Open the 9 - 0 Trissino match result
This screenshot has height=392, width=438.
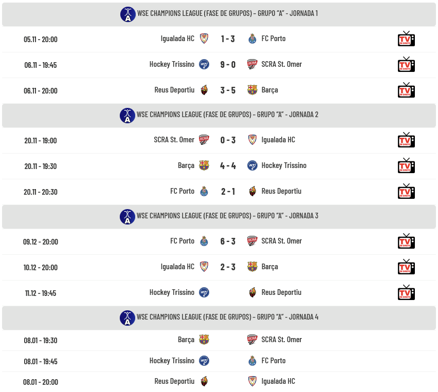coord(228,65)
